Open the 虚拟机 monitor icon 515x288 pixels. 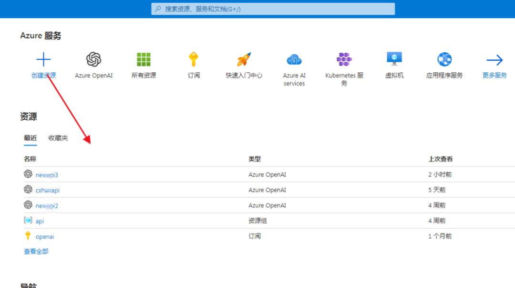[x=394, y=59]
